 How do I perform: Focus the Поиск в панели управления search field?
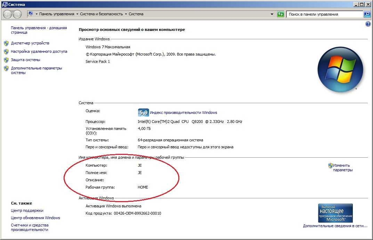(325, 14)
